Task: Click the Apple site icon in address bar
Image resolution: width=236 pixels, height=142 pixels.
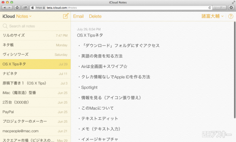Action: point(33,8)
